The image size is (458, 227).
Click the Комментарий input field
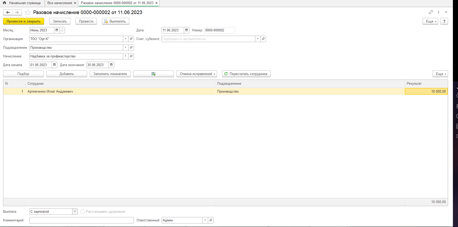[x=81, y=220]
